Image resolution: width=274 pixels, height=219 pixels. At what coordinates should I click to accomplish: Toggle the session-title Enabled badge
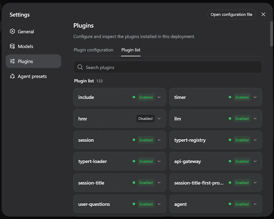click(x=146, y=183)
